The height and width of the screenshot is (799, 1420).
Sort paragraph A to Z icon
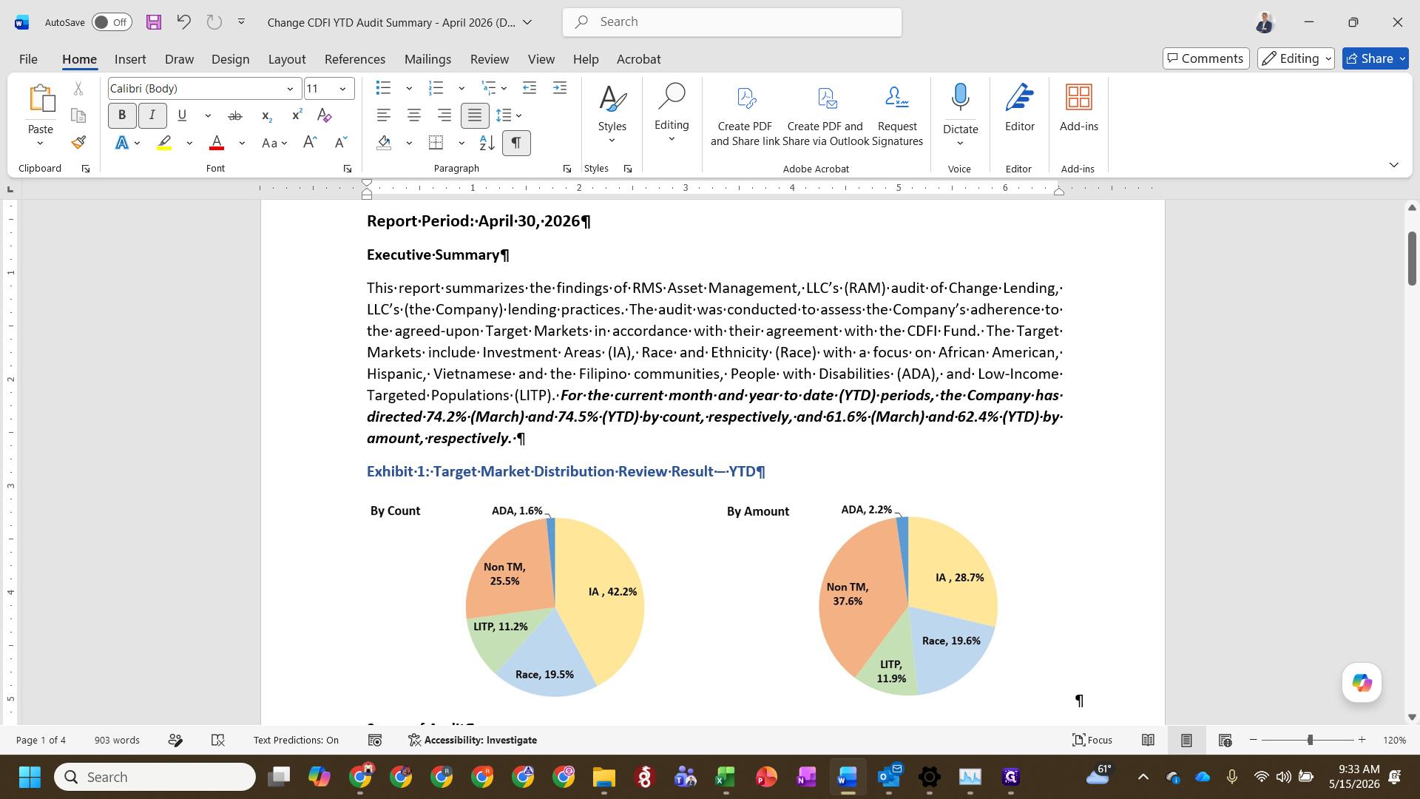(x=487, y=142)
